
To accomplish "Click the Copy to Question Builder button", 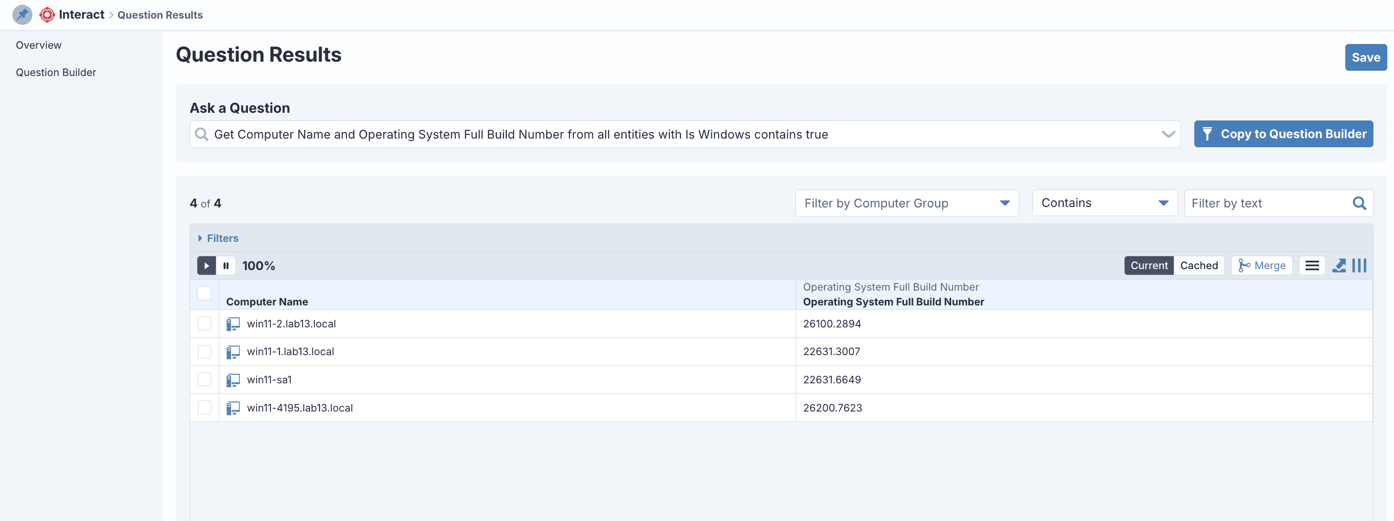I will (x=1283, y=134).
